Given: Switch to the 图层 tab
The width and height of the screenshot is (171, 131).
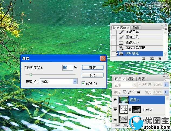Looking at the screenshot, I should click(x=118, y=79).
